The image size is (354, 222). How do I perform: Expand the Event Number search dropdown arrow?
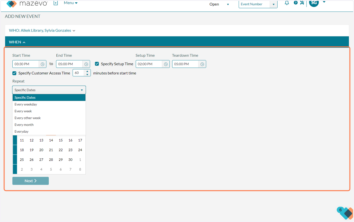(273, 4)
